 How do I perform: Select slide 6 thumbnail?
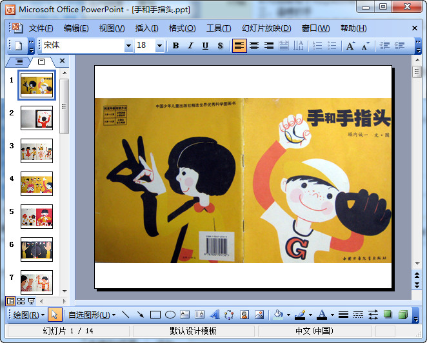coord(37,250)
